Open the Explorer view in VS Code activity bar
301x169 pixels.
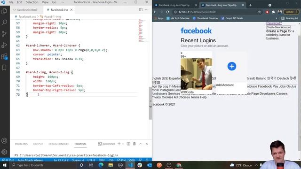pyautogui.click(x=4, y=11)
